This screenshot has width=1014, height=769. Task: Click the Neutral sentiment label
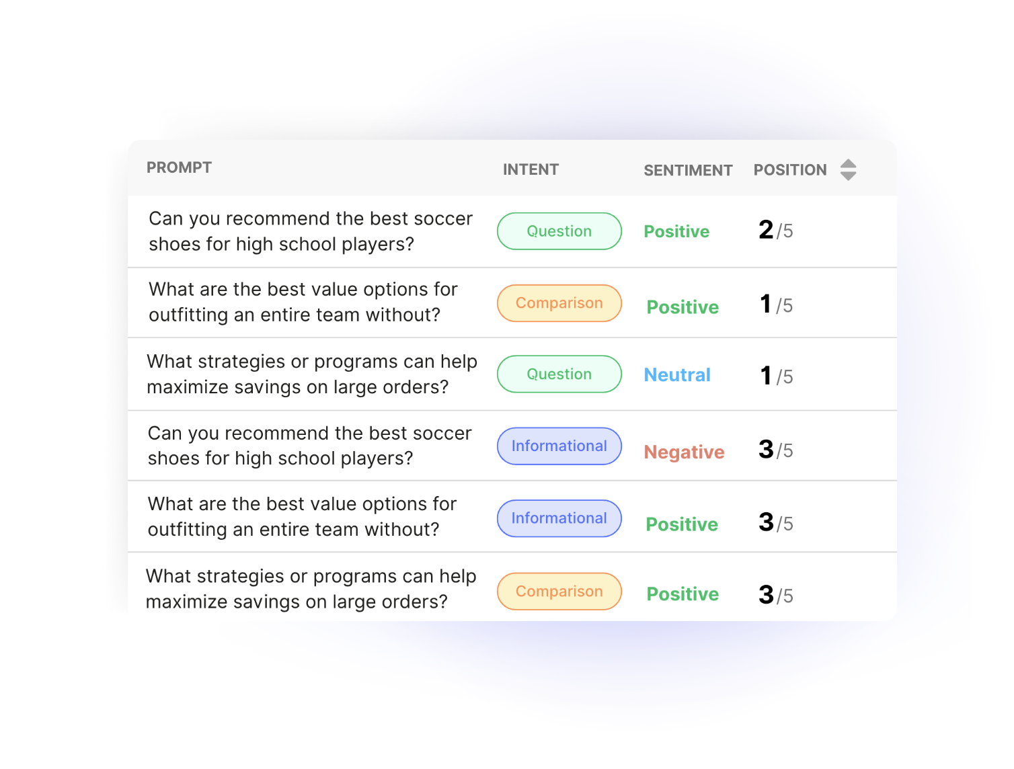677,374
